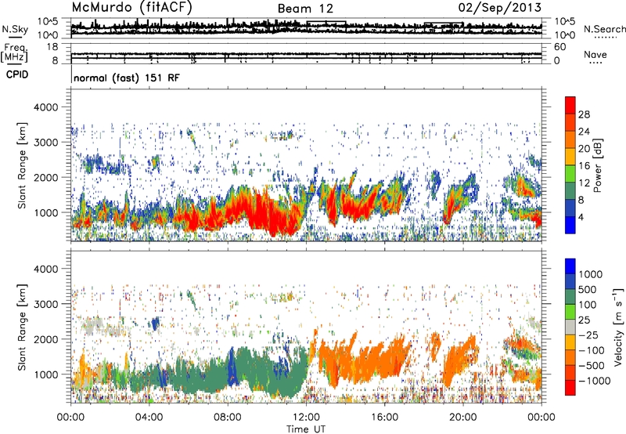
Task: Click the 'Beam 12' label
Action: click(x=305, y=9)
